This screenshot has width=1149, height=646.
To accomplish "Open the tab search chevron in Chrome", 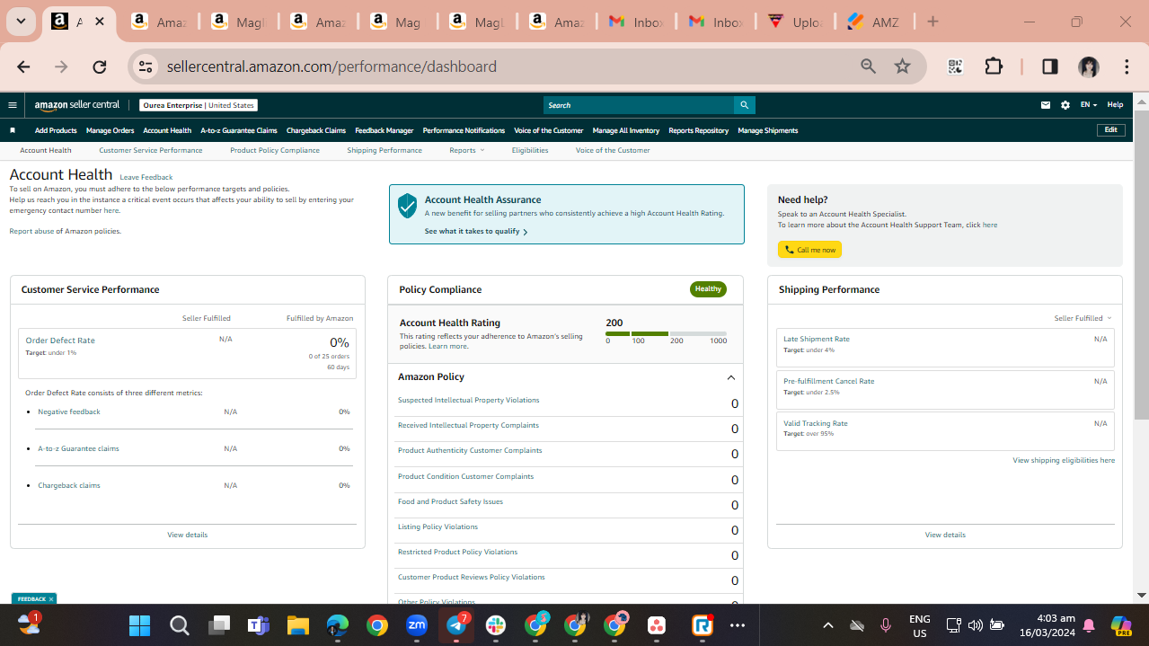I will [x=21, y=22].
